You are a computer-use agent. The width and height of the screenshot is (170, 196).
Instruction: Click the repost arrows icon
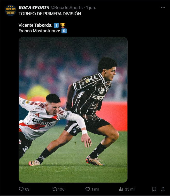pyautogui.click(x=55, y=189)
